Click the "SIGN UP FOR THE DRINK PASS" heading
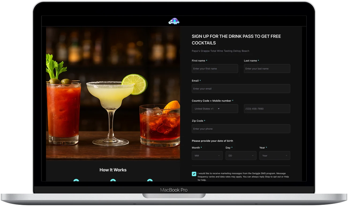Viewport: 348px width, 206px height. [236, 40]
